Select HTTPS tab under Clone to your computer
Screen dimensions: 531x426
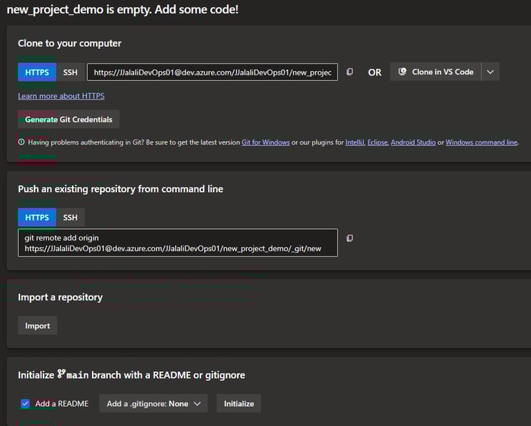pos(37,72)
